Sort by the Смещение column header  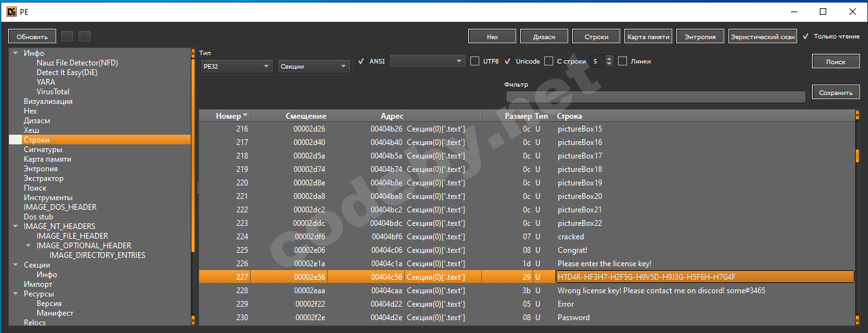point(288,116)
